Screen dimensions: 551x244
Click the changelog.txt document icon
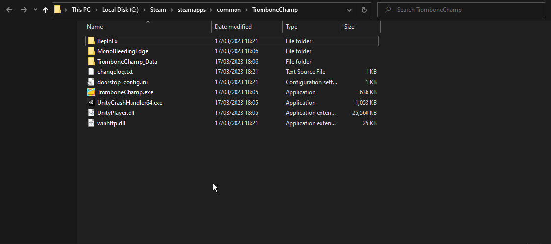(91, 72)
